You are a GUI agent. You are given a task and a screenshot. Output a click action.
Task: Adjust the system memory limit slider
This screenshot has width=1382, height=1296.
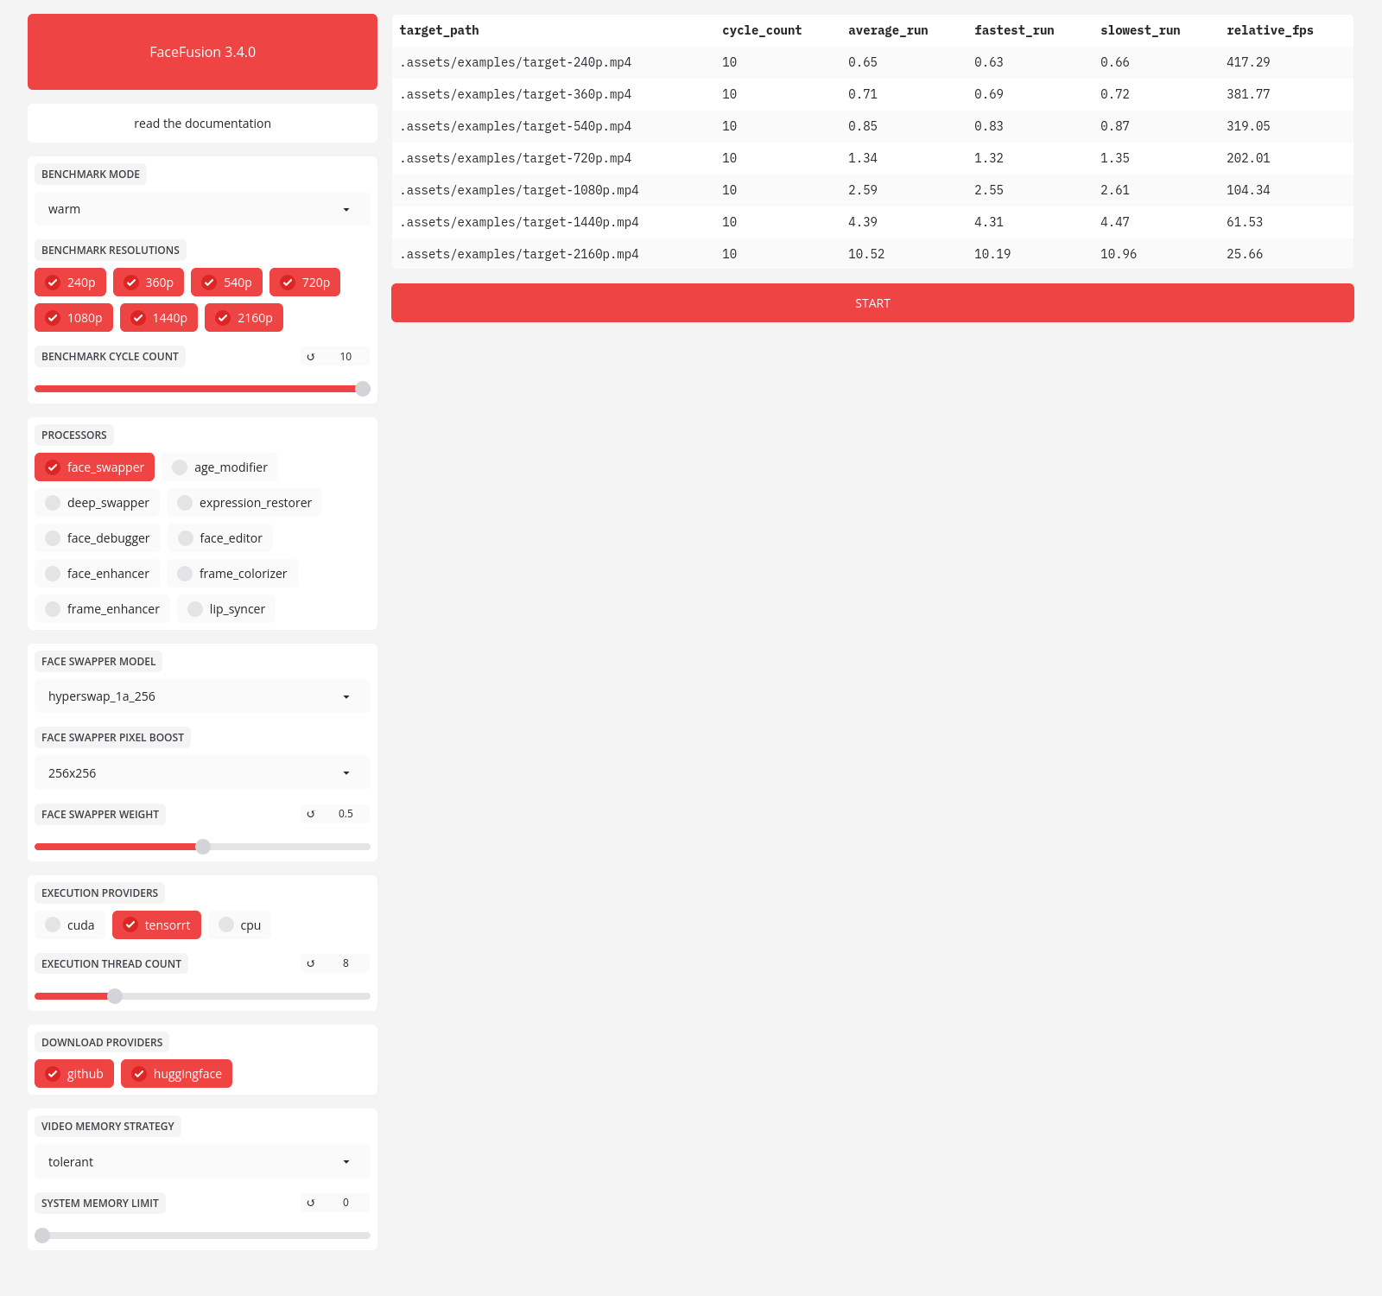pos(202,1236)
